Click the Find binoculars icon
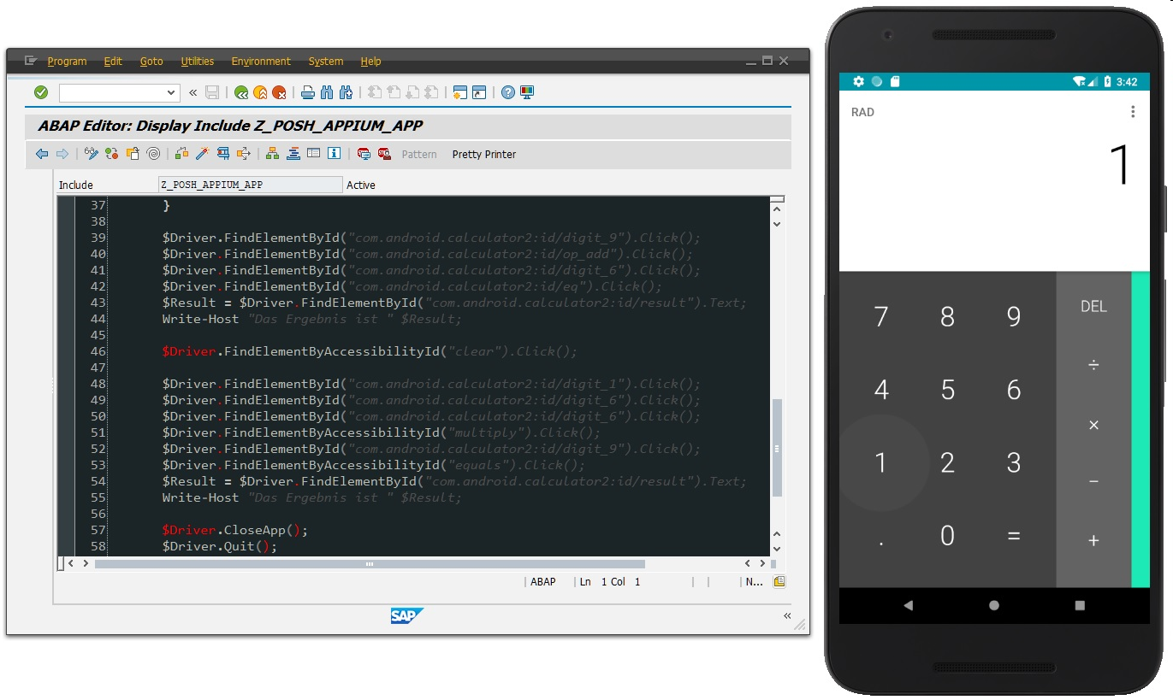This screenshot has height=700, width=1173. pyautogui.click(x=327, y=92)
